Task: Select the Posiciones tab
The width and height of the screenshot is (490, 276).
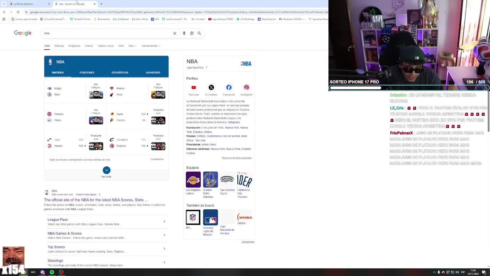Action: [87, 72]
